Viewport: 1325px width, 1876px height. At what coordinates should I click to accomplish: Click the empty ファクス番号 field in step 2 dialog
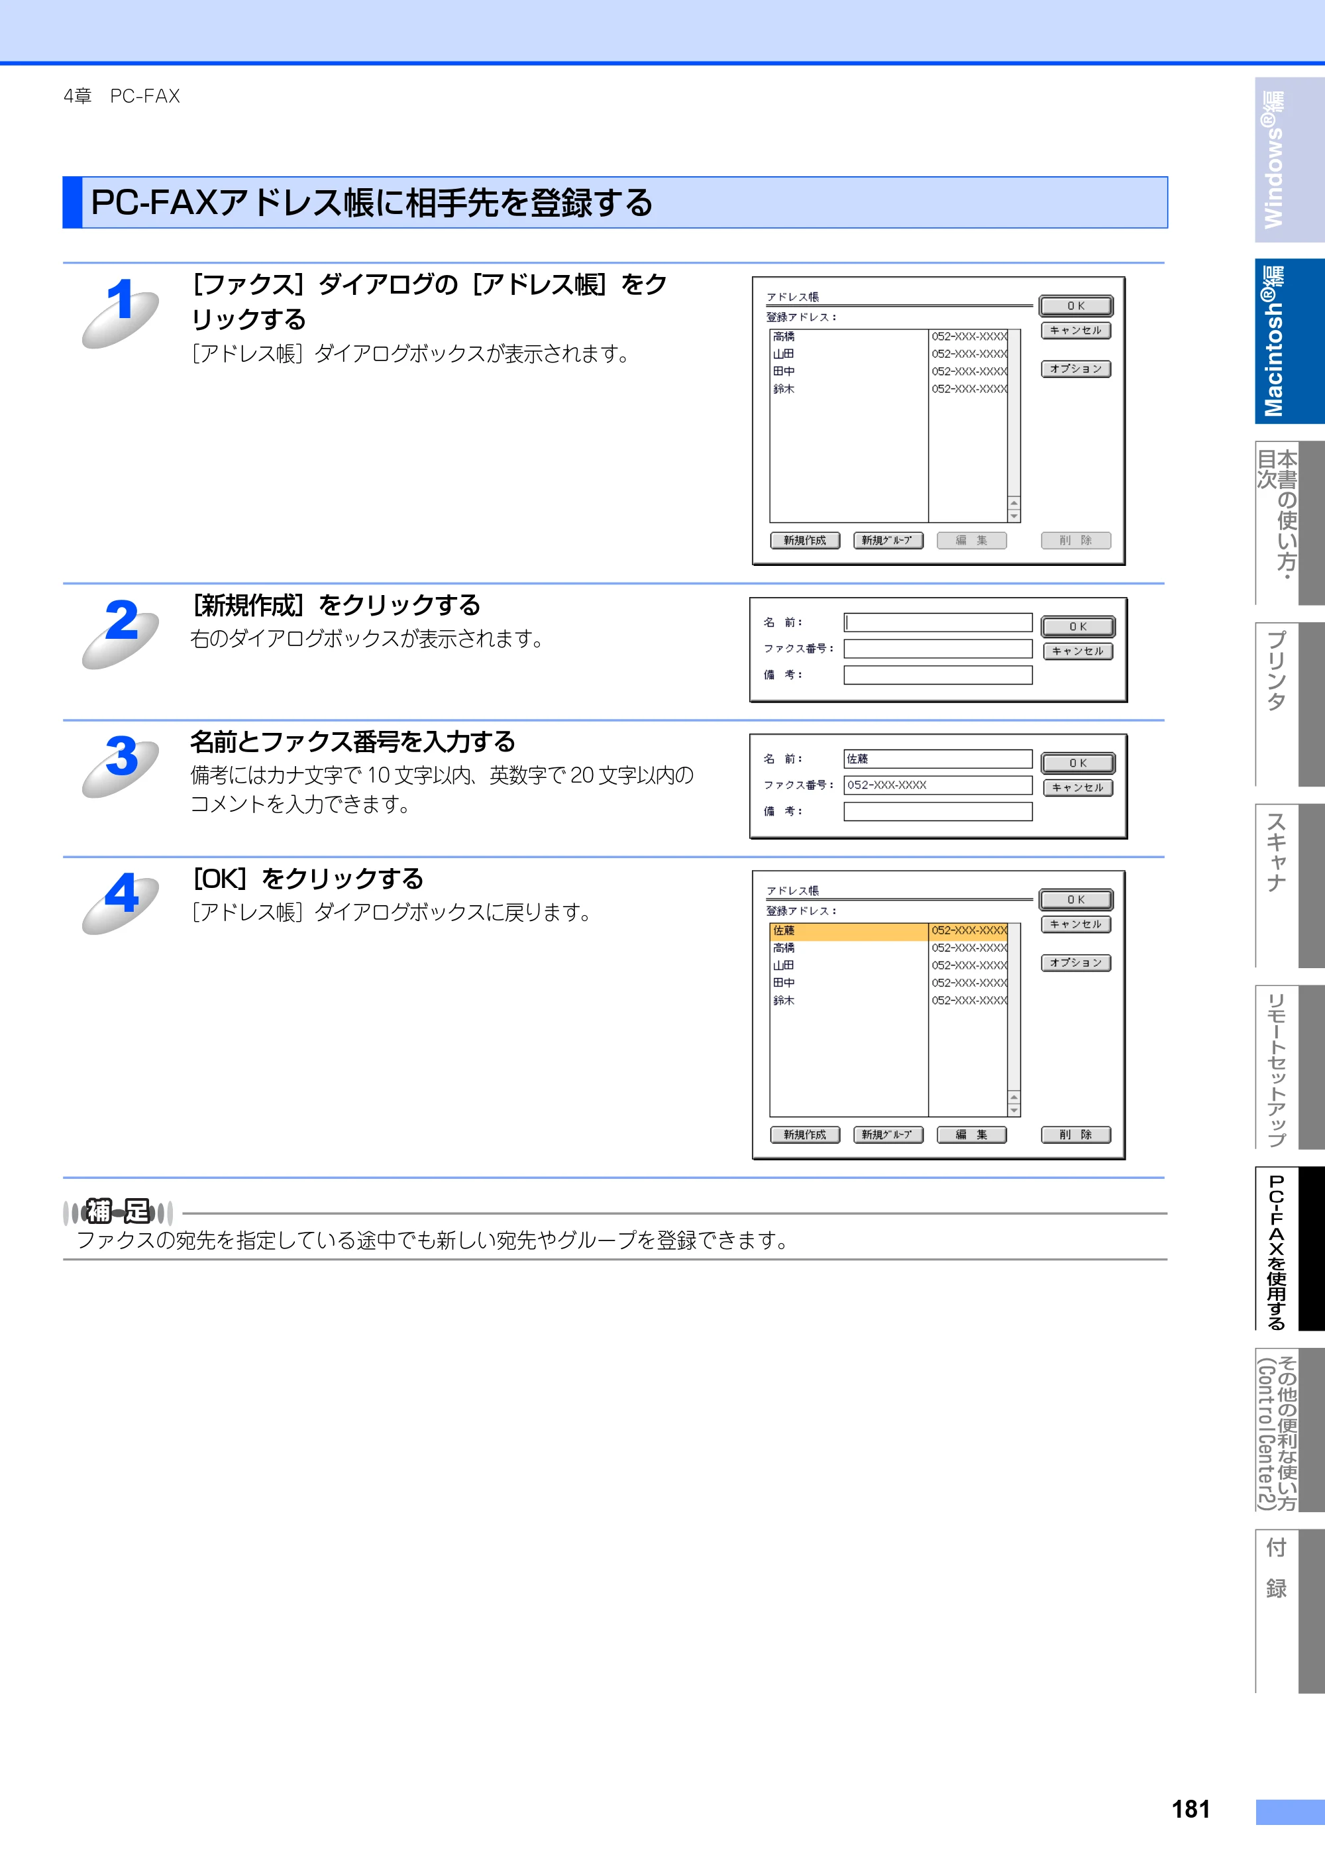pyautogui.click(x=938, y=649)
